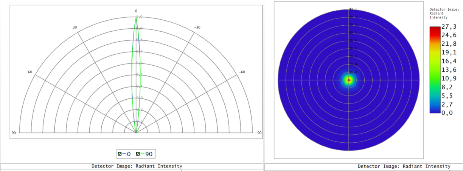Click the 27,3 maximum scale value
This screenshot has height=171, width=463.
point(450,27)
